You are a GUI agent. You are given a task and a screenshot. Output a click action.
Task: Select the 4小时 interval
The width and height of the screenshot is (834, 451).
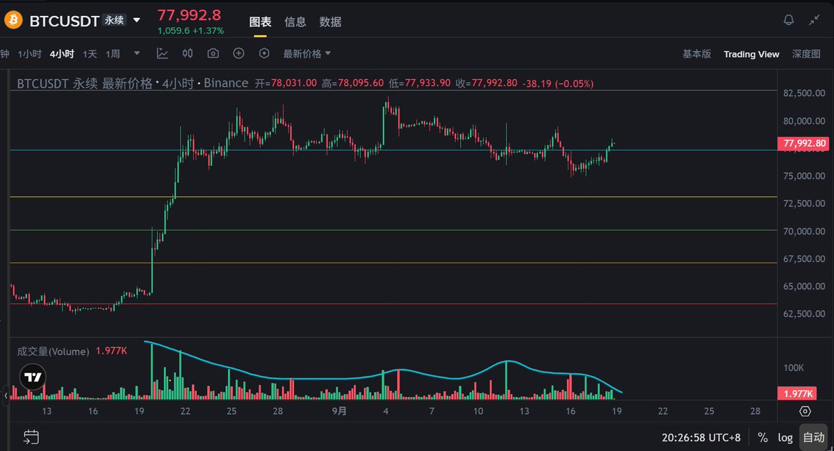pyautogui.click(x=62, y=54)
